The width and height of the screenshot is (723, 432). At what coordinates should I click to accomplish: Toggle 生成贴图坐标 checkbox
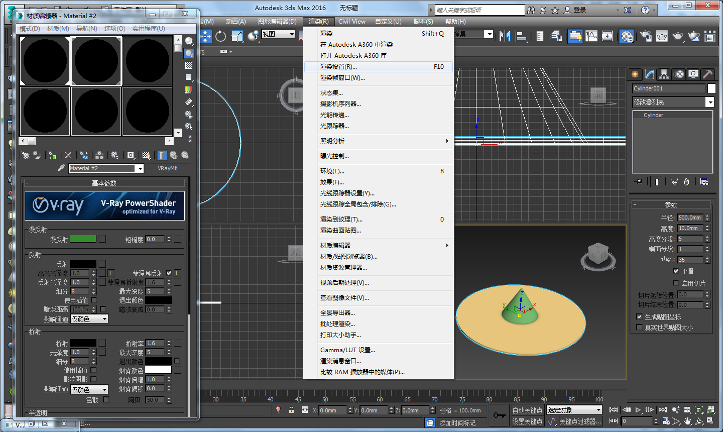pos(639,317)
